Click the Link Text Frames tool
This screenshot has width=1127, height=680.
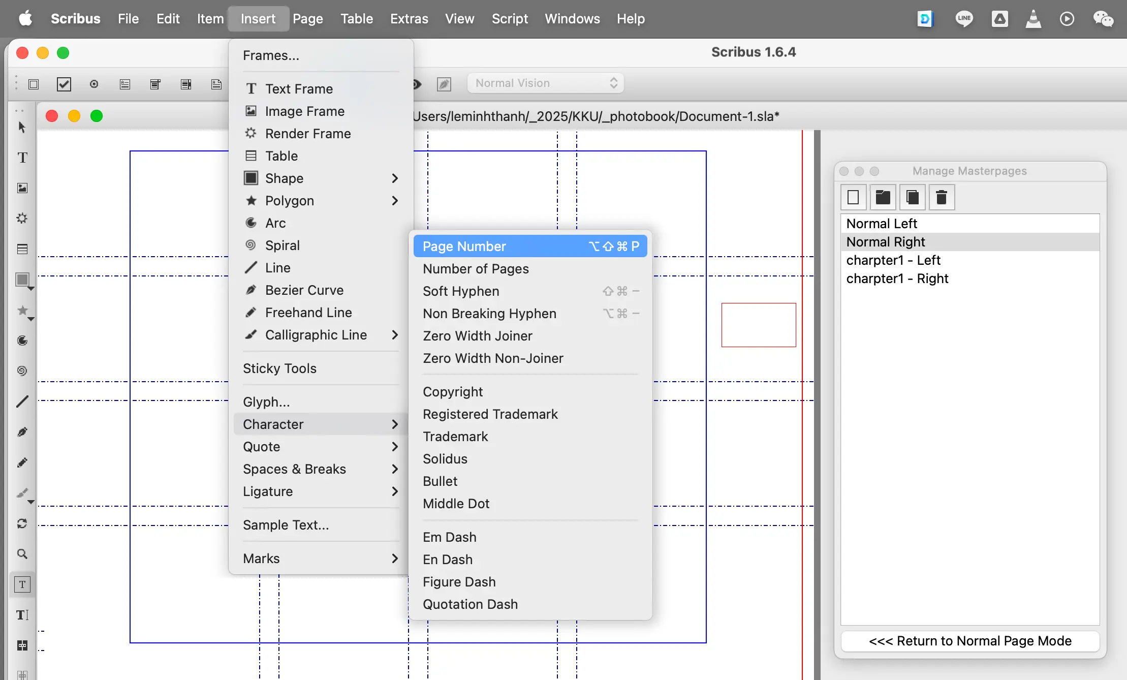(x=22, y=645)
